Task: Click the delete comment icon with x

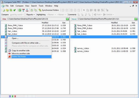Action: (82, 14)
